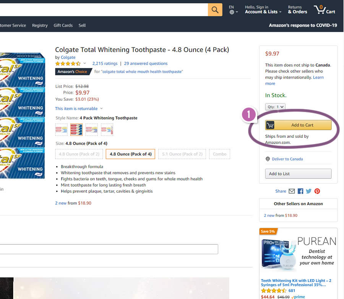
Task: Share product on Pinterest
Action: 317,191
